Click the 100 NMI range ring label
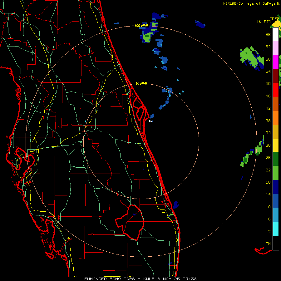281x281 pixels. click(141, 26)
